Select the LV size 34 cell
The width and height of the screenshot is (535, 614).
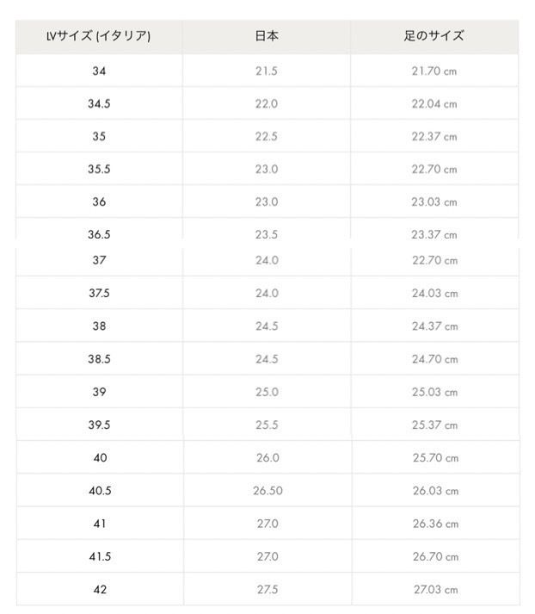99,71
